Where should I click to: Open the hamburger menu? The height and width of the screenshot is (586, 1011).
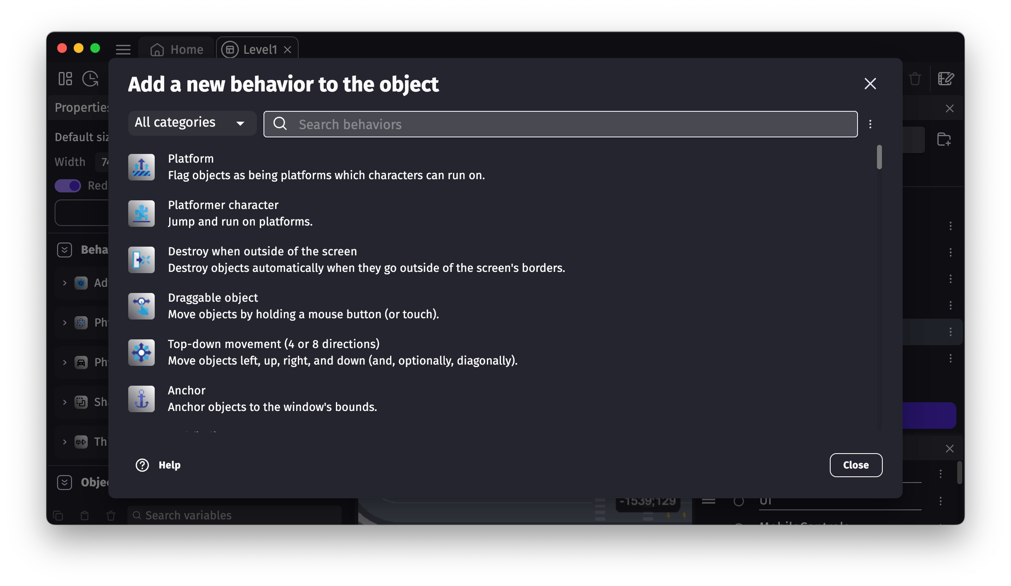[123, 49]
